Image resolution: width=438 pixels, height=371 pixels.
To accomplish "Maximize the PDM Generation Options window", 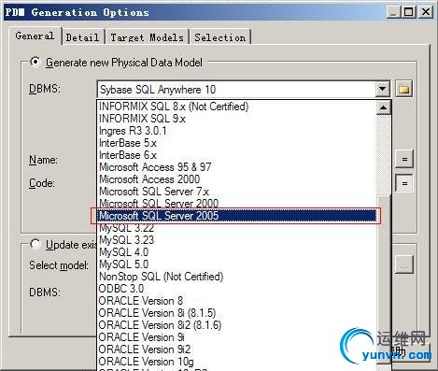I will (408, 12).
